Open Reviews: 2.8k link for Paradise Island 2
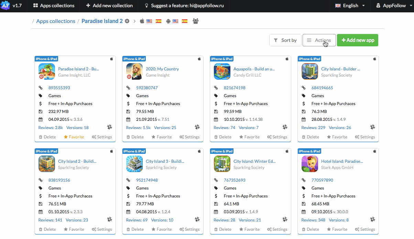 [x=51, y=128]
